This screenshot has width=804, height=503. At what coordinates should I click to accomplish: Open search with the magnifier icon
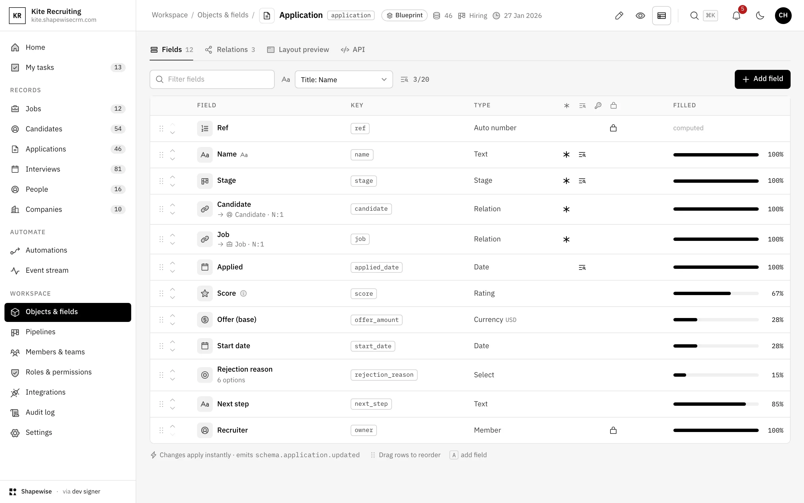pos(694,16)
